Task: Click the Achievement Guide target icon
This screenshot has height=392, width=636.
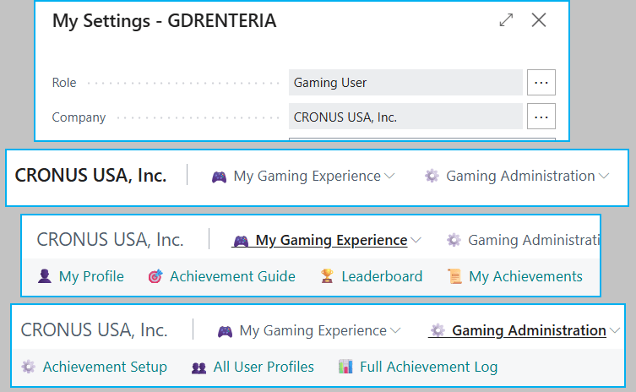Action: pyautogui.click(x=155, y=276)
